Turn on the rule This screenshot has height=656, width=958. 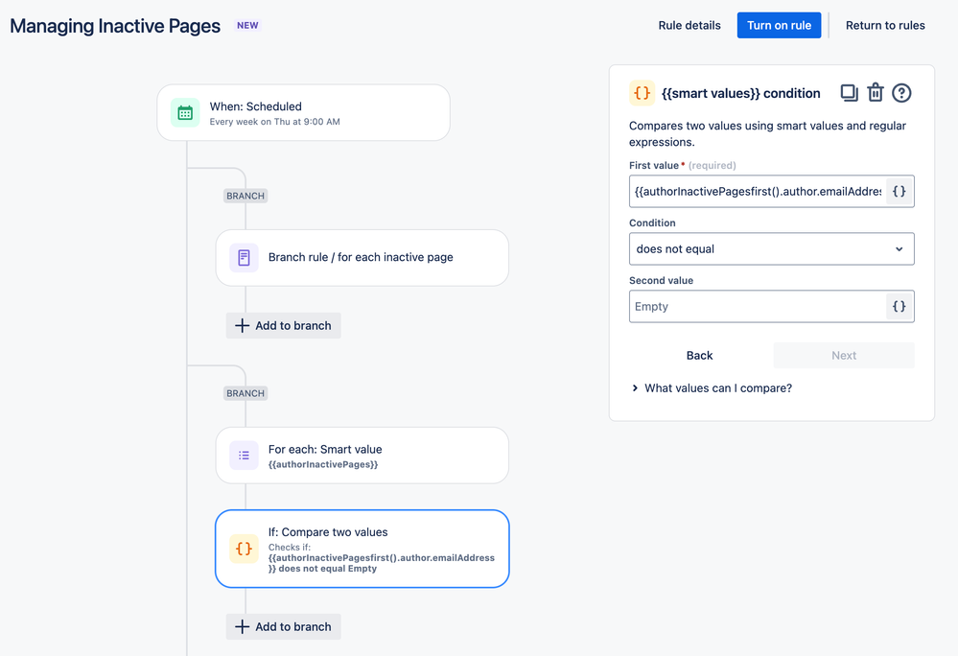(779, 25)
